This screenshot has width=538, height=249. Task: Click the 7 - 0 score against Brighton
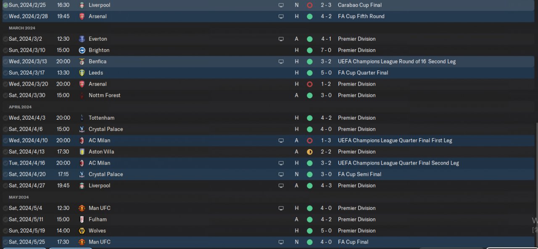pos(326,50)
